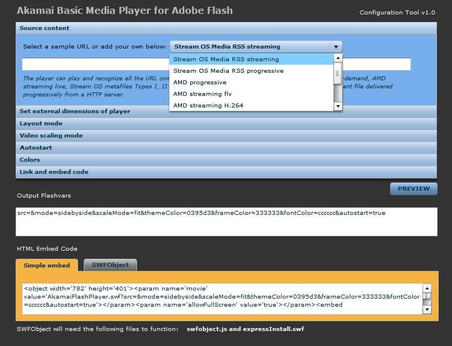
Task: Choose Stream OS Media RSS progressive option
Action: (228, 70)
